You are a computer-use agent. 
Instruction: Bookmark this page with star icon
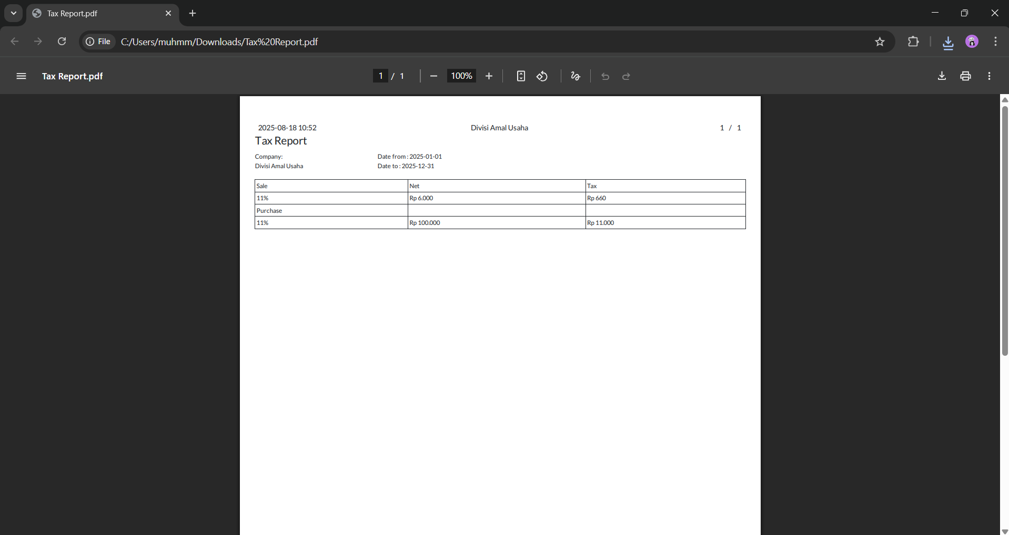[880, 42]
